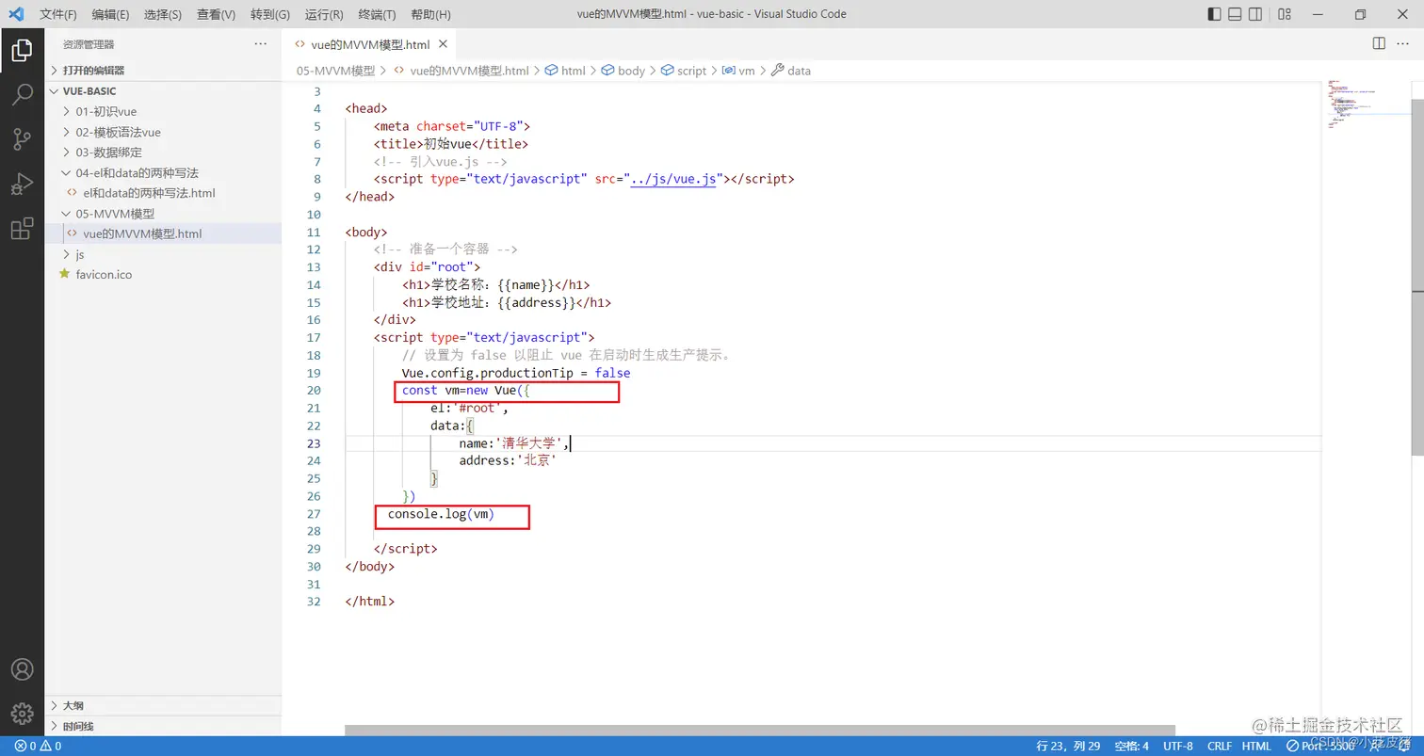Open the 编辑(E) menu

pyautogui.click(x=110, y=14)
